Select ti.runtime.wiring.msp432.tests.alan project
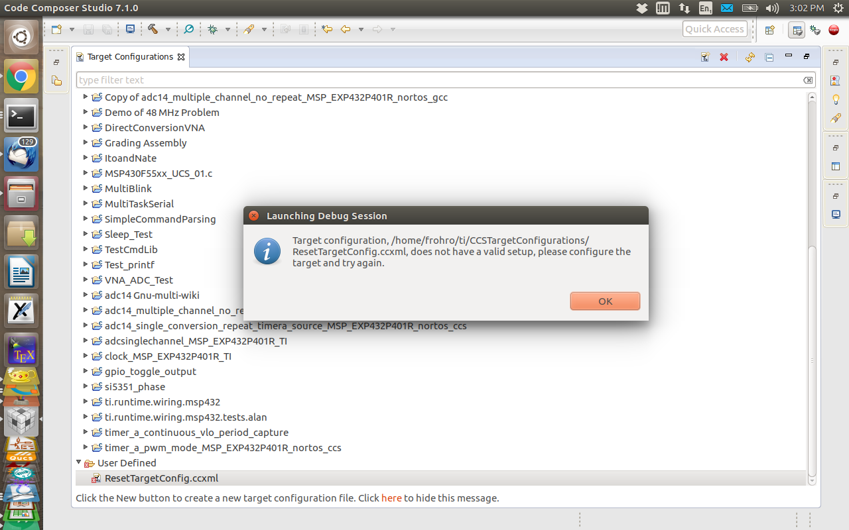The height and width of the screenshot is (530, 849). [x=186, y=417]
